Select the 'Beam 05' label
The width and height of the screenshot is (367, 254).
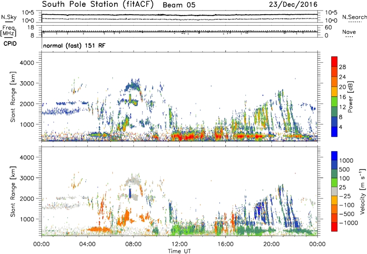[179, 5]
